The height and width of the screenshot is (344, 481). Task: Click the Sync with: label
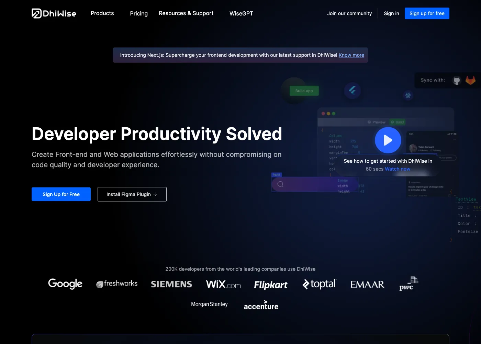[433, 80]
